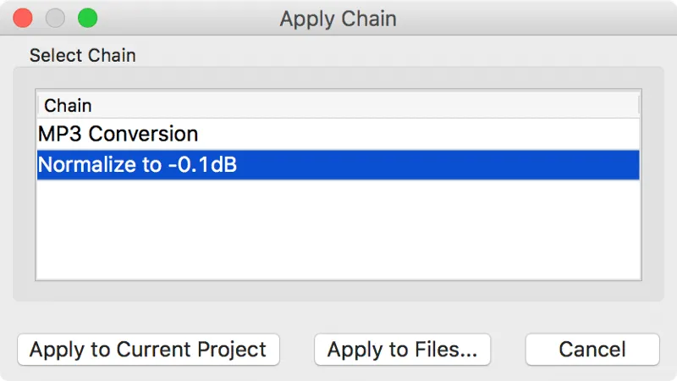The height and width of the screenshot is (381, 677).
Task: Select the MP3 Conversion chain
Action: pos(118,134)
